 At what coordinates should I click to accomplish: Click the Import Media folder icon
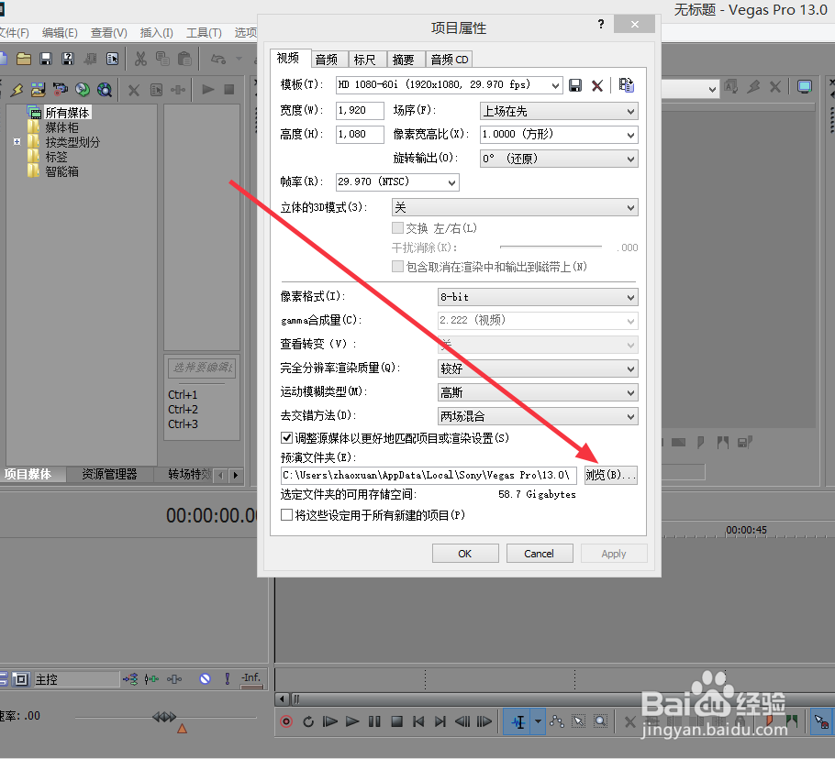[x=39, y=89]
